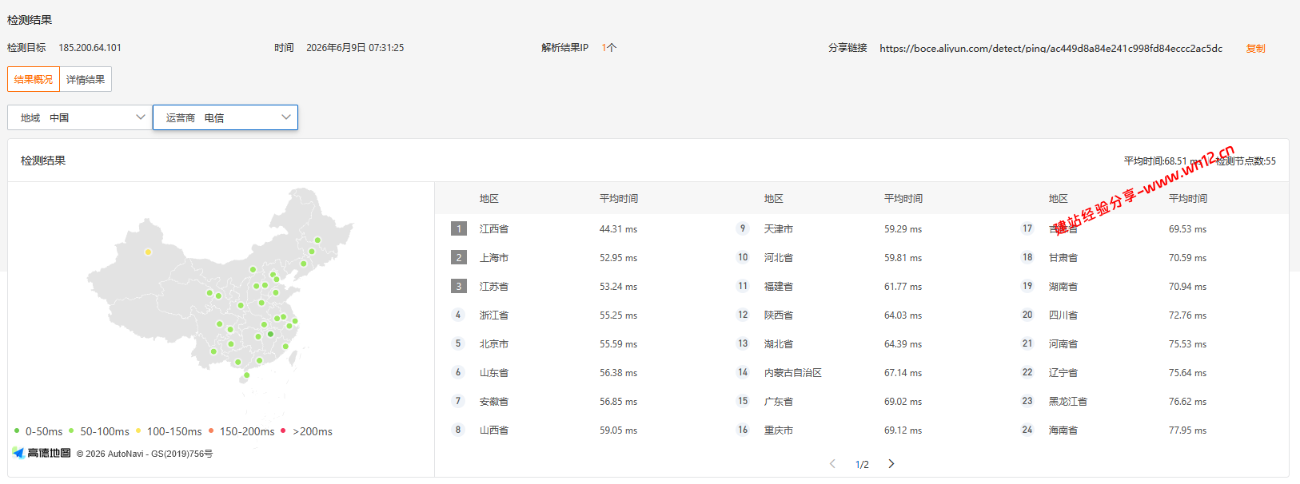Select the 黑龙江省 region cell
This screenshot has width=1300, height=484.
pyautogui.click(x=1068, y=402)
